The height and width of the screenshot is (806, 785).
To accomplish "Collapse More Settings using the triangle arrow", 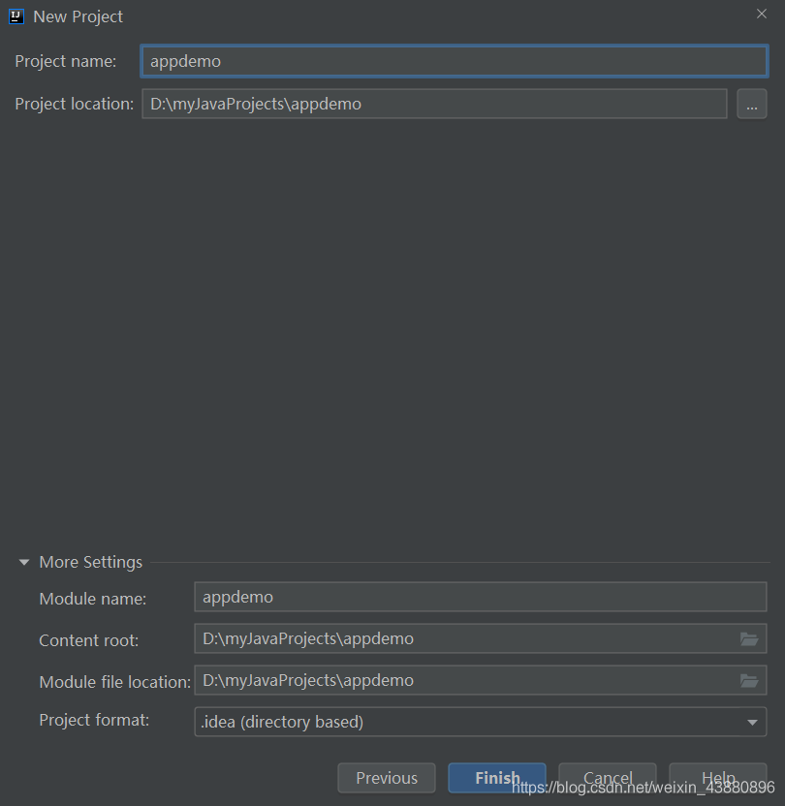I will click(24, 563).
